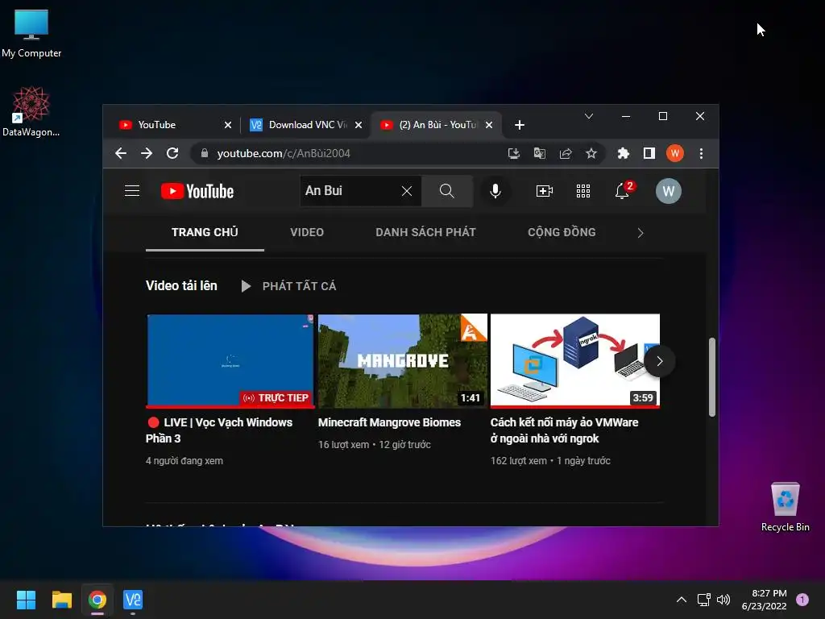Go forward with the browser forward arrow
The width and height of the screenshot is (825, 619).
pyautogui.click(x=147, y=153)
